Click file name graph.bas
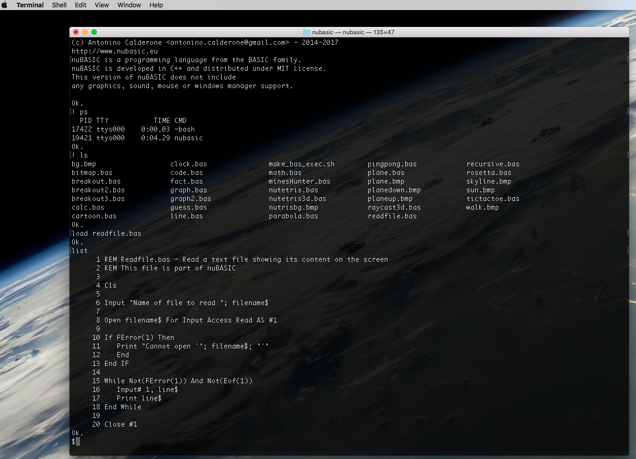The image size is (636, 459). (189, 190)
